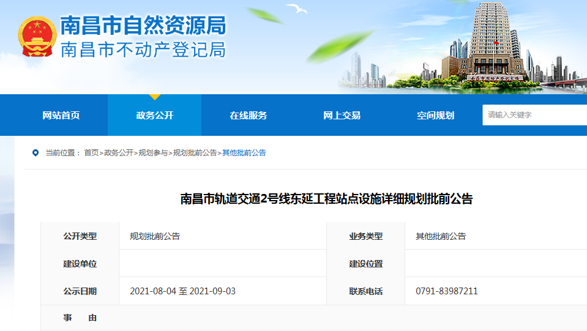Viewport: 587px width, 331px height.
Task: Click the 规划批前公告 value in table
Action: 155,236
